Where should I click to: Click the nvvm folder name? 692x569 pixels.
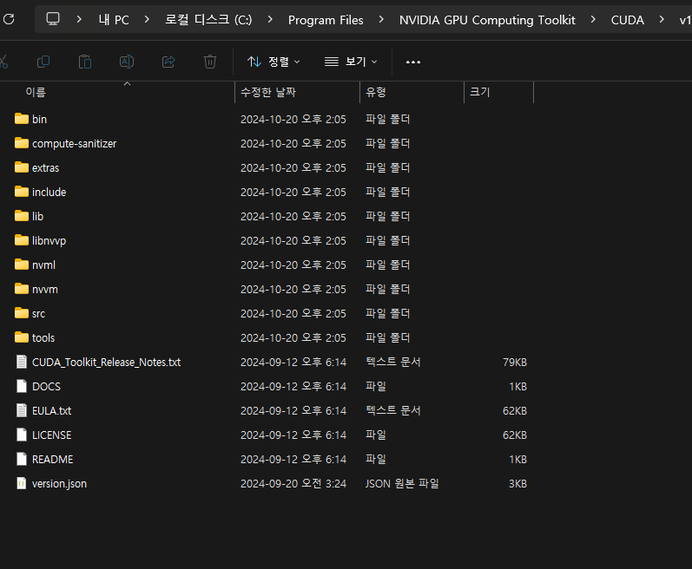coord(45,290)
